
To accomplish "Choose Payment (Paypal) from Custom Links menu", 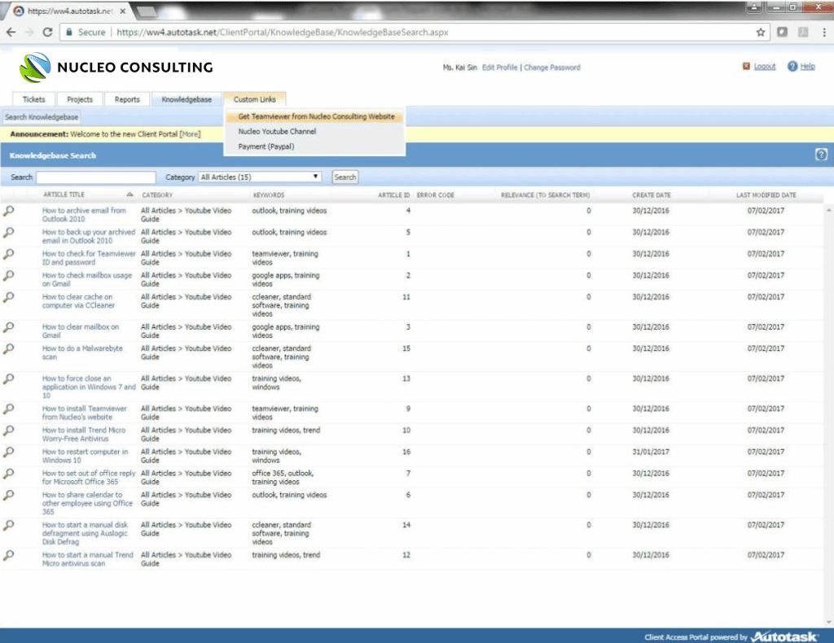I will pyautogui.click(x=266, y=147).
